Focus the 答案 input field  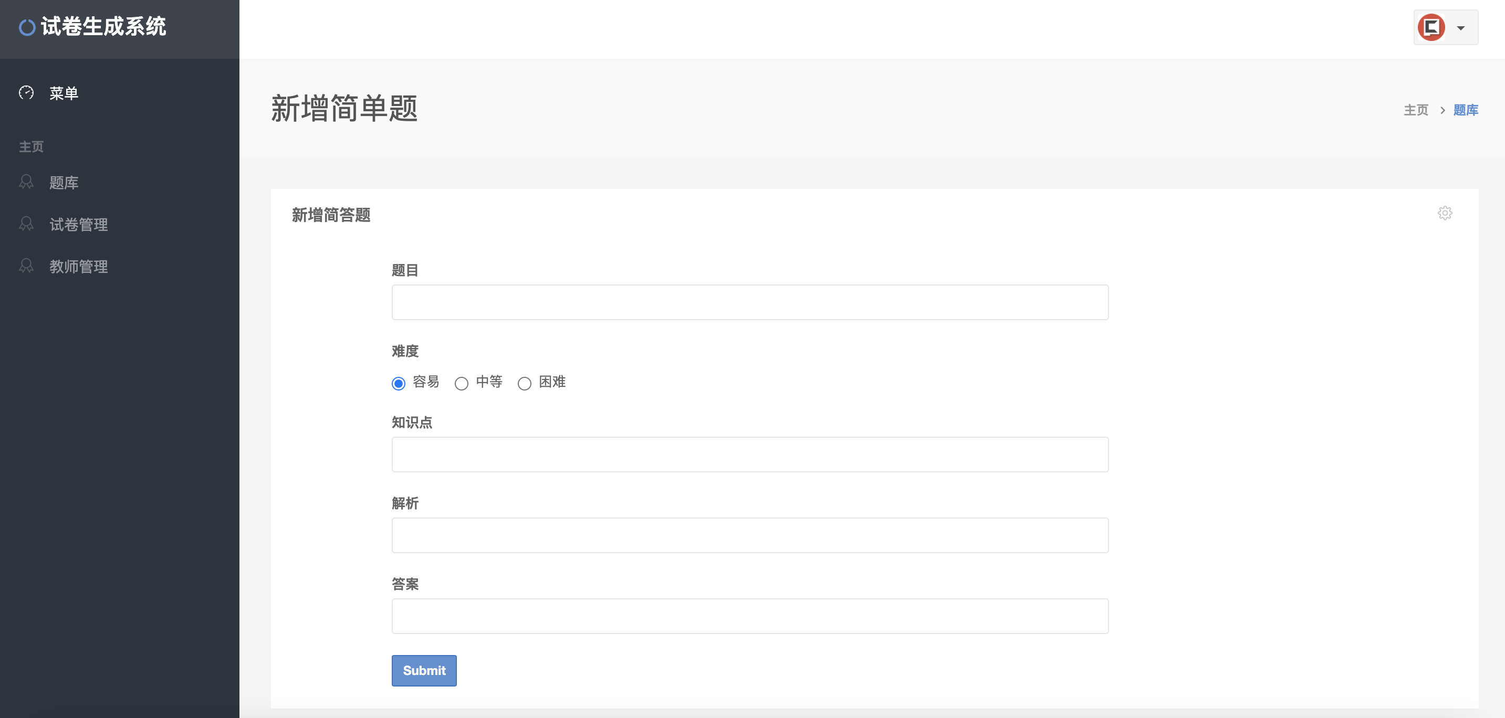(750, 616)
